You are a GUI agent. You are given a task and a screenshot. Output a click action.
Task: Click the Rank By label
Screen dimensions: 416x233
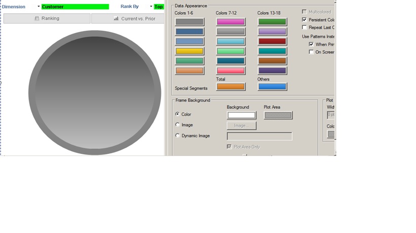(x=130, y=7)
